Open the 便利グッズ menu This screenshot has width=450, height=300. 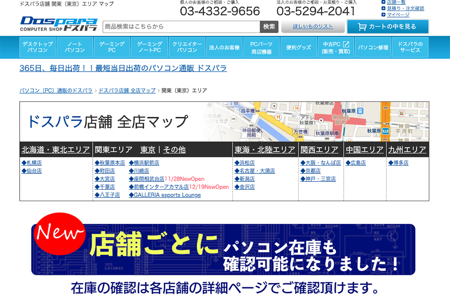click(x=298, y=47)
